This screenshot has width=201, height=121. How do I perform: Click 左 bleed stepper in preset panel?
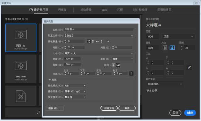[x=148, y=73]
